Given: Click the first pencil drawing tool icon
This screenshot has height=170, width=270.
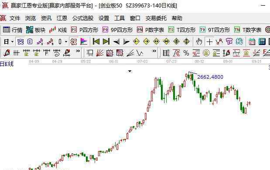Looking at the screenshot, I should (7, 53).
